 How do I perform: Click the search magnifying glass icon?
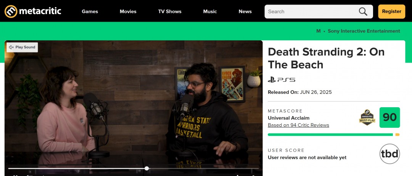pos(363,11)
